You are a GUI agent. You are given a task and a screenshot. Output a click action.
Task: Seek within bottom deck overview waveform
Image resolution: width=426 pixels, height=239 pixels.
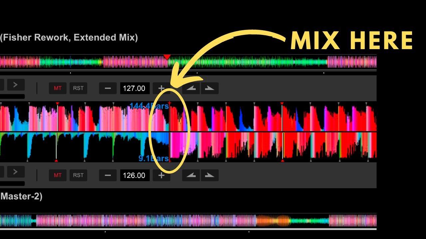tap(188, 221)
